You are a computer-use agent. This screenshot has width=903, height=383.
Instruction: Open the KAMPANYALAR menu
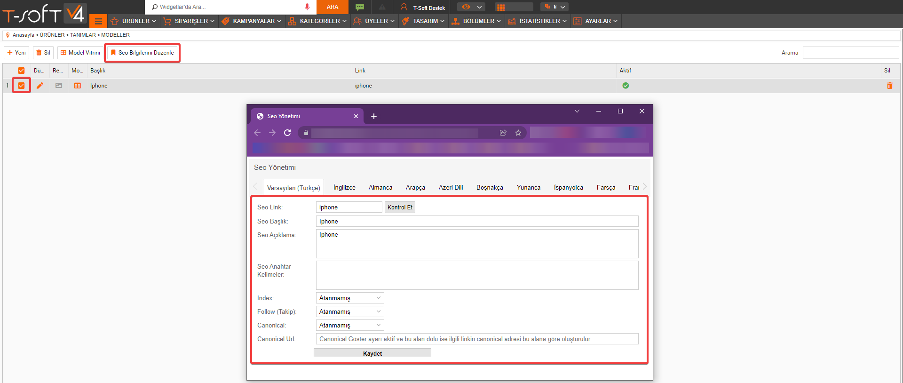(x=252, y=21)
